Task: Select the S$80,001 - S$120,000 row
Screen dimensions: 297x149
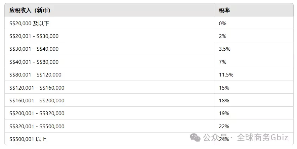Action: pos(149,74)
